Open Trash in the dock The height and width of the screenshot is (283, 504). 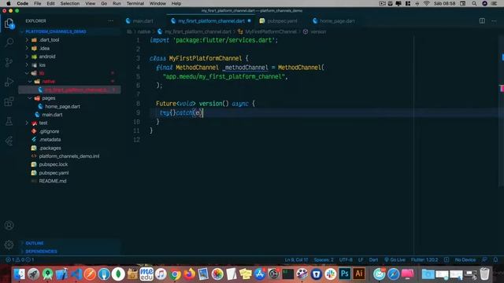pyautogui.click(x=484, y=274)
